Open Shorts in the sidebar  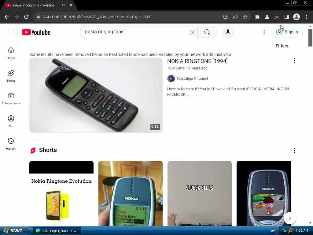pyautogui.click(x=11, y=76)
